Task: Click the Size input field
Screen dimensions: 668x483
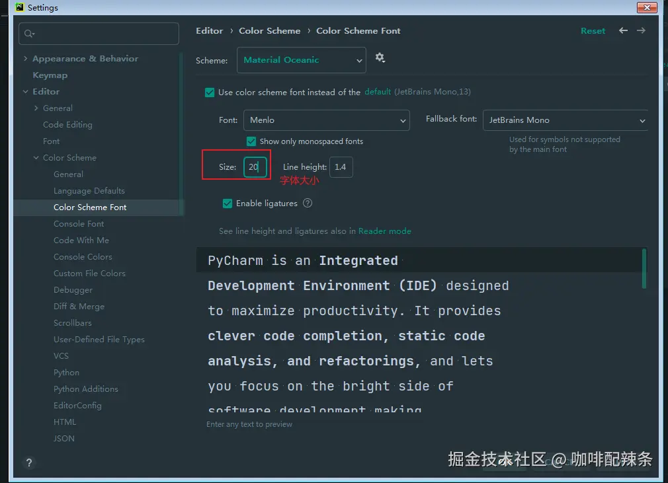Action: click(255, 167)
